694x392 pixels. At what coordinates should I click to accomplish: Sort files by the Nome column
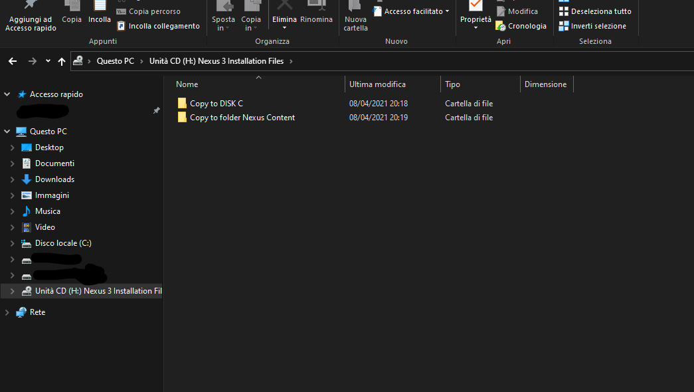tap(187, 84)
